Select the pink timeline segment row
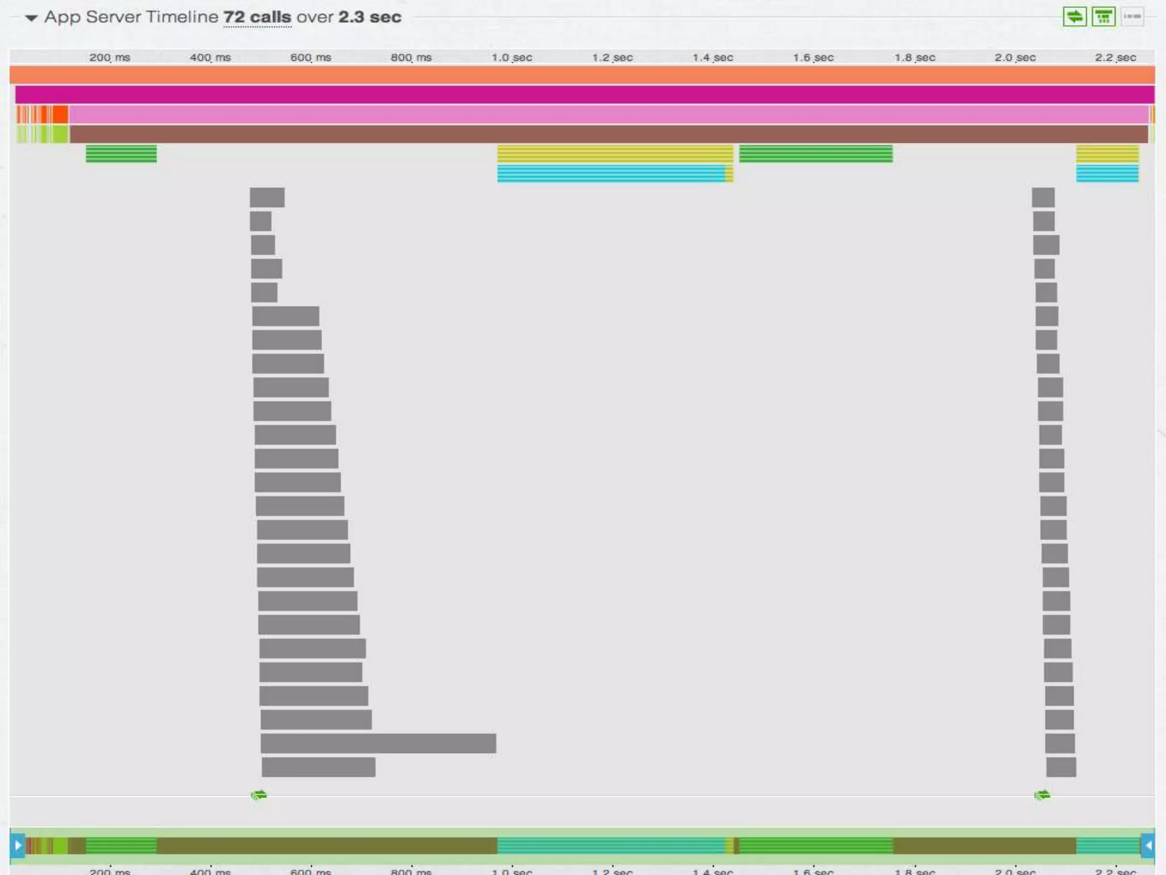The image size is (1166, 875). 608,115
